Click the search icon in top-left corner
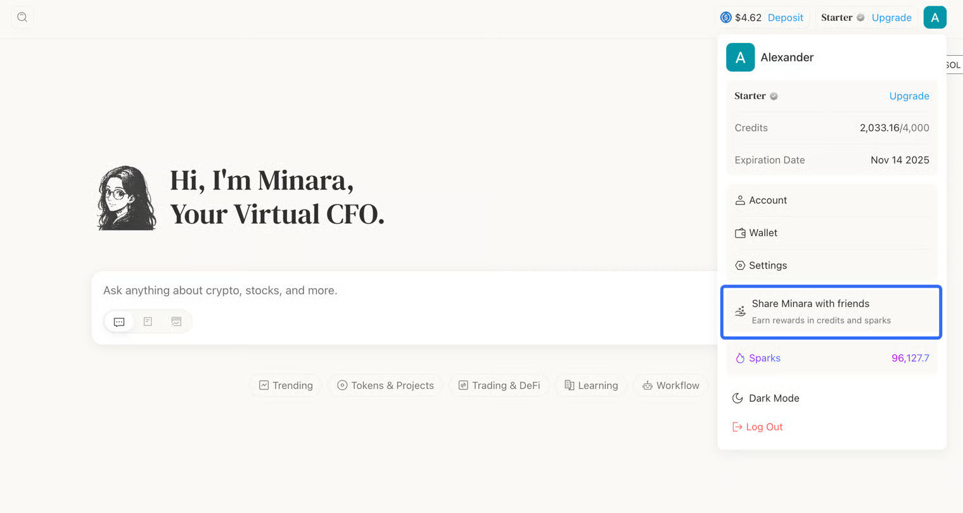The height and width of the screenshot is (513, 963). 22,17
